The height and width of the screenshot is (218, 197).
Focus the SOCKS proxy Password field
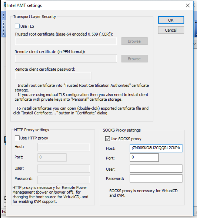pyautogui.click(x=156, y=178)
